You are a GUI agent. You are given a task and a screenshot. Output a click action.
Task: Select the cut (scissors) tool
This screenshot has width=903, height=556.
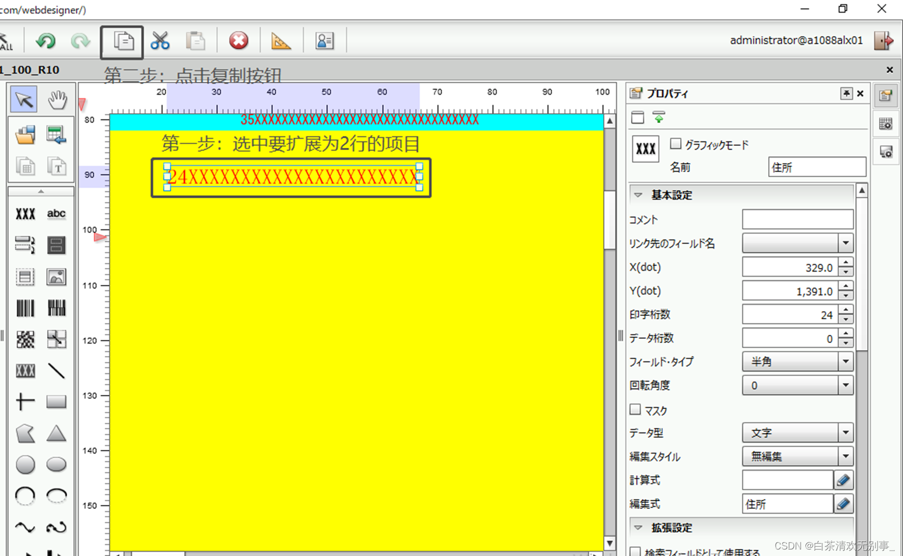click(x=160, y=40)
